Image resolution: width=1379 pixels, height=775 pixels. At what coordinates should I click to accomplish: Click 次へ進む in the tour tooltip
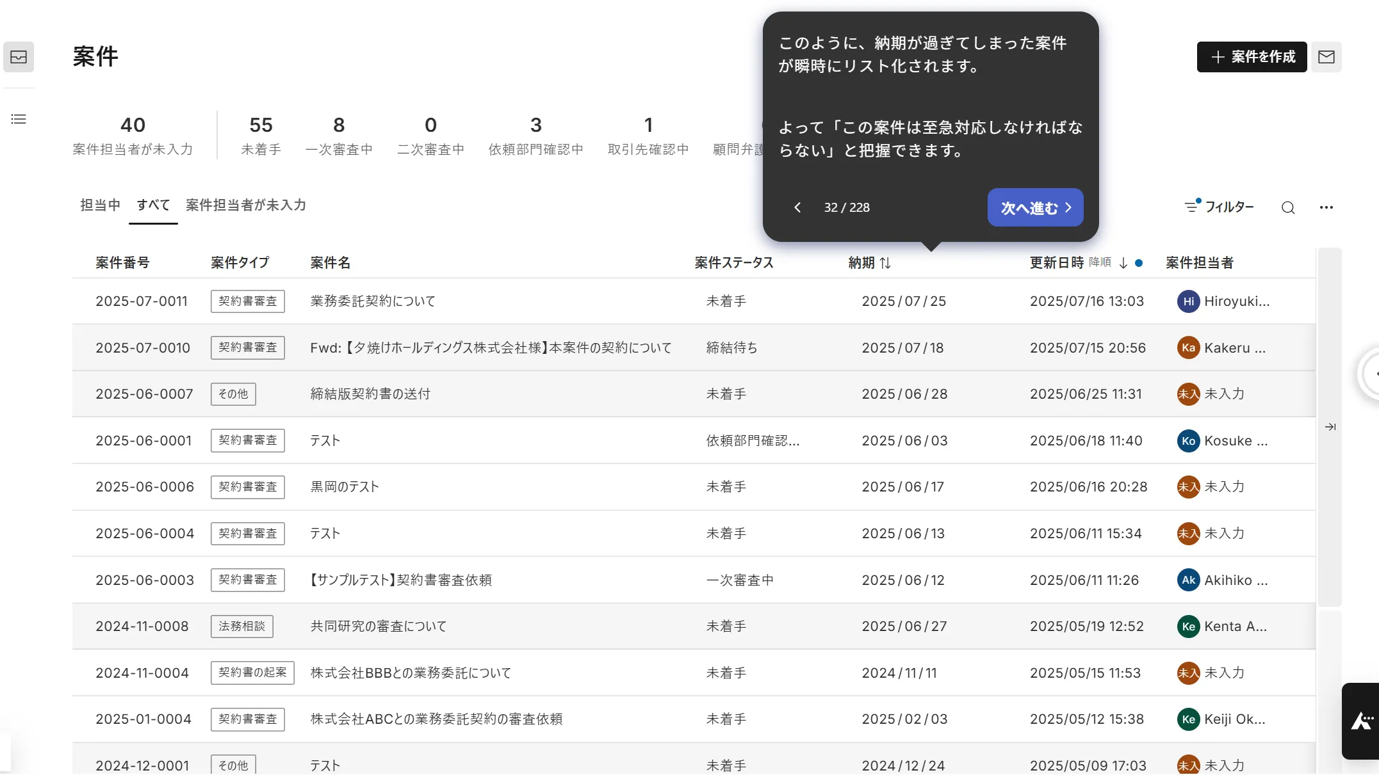1035,207
